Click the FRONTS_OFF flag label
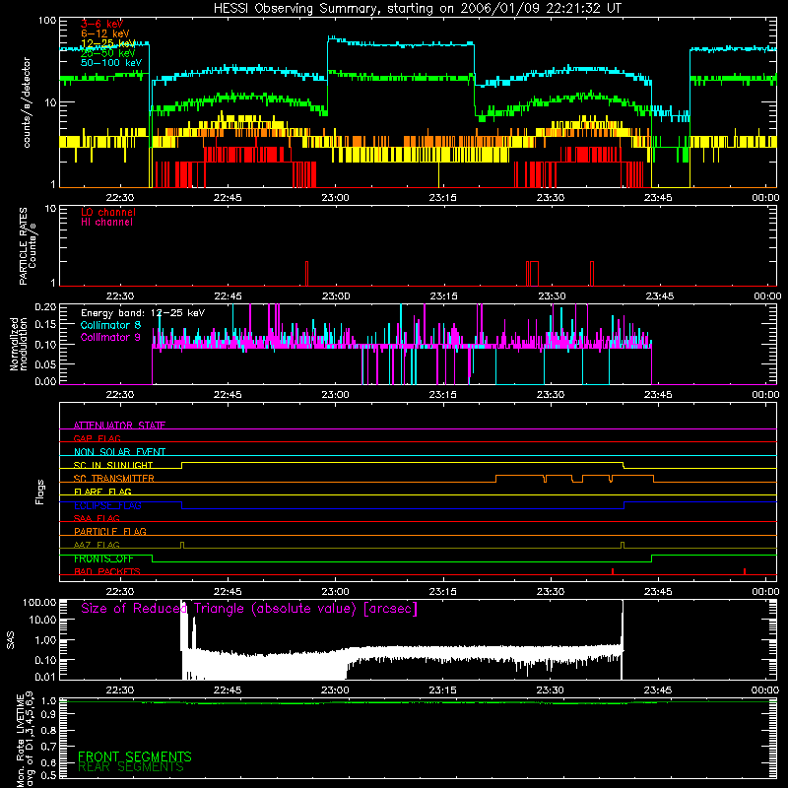 click(103, 558)
